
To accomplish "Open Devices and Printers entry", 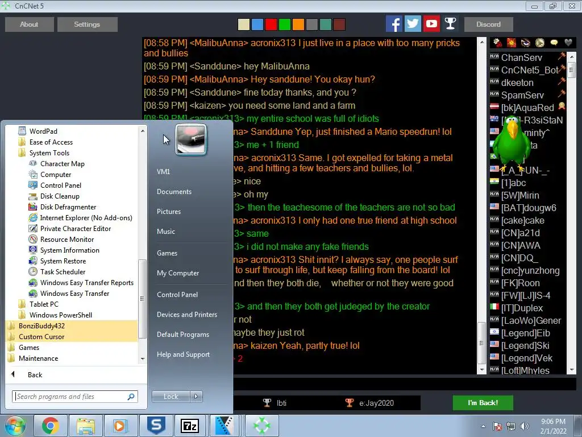I will click(x=186, y=315).
